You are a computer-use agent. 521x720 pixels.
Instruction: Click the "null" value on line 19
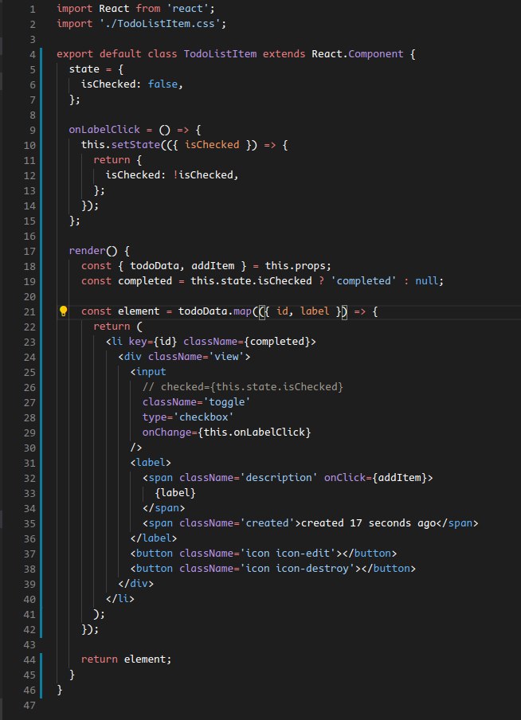click(x=427, y=281)
